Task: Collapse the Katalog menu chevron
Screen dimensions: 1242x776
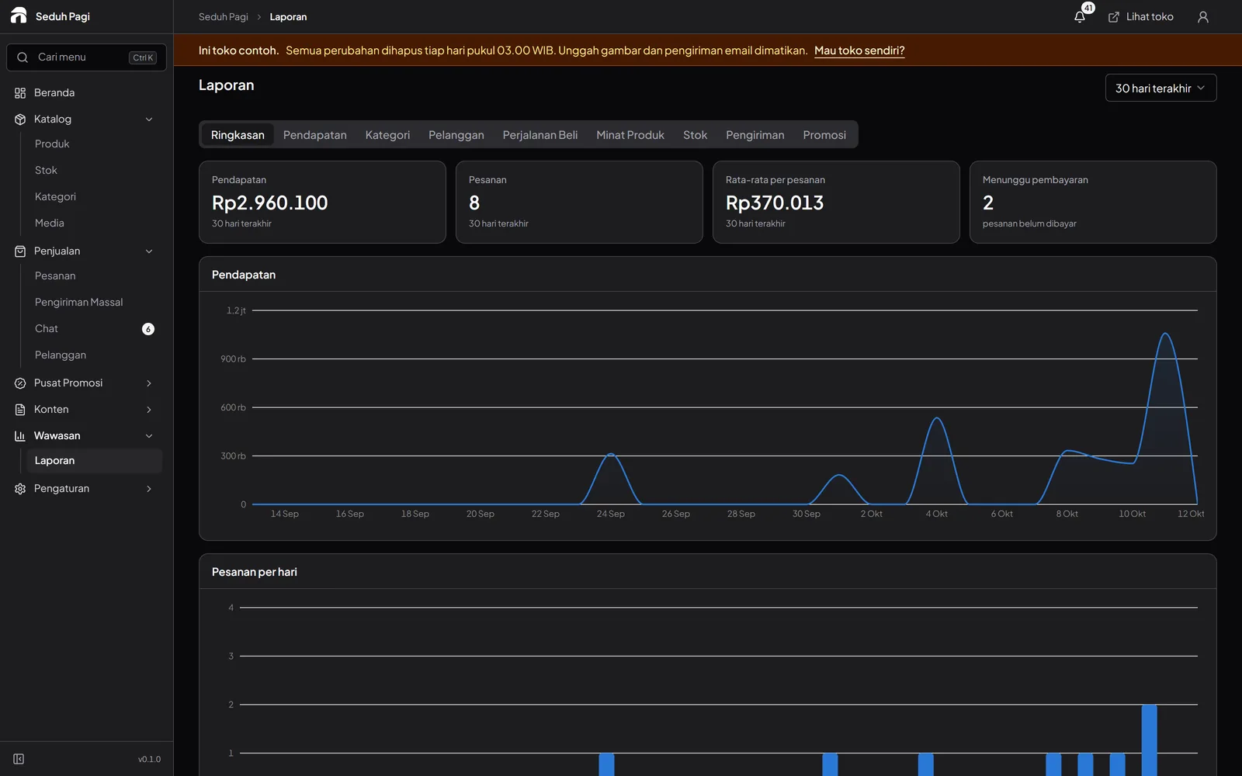Action: [149, 120]
